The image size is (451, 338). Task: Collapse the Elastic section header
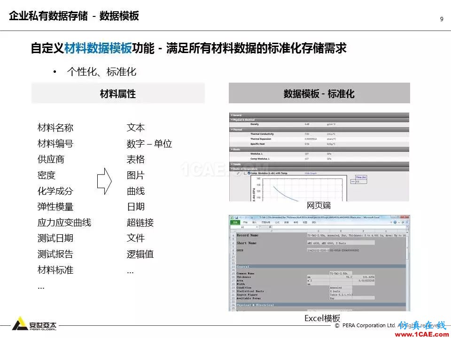(x=319, y=149)
